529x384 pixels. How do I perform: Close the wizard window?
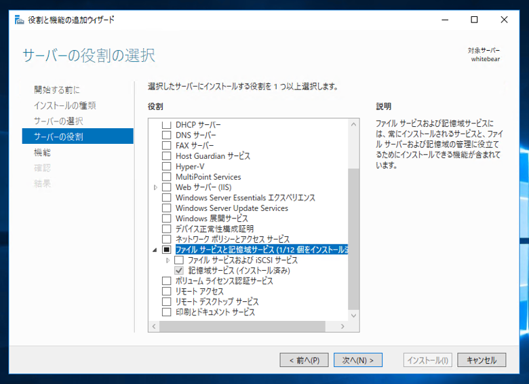(x=504, y=20)
